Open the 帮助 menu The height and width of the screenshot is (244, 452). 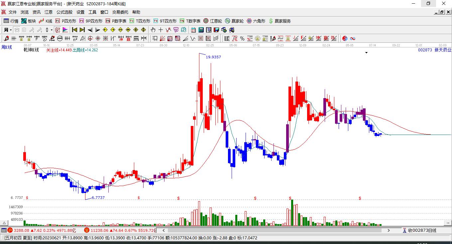pyautogui.click(x=136, y=12)
